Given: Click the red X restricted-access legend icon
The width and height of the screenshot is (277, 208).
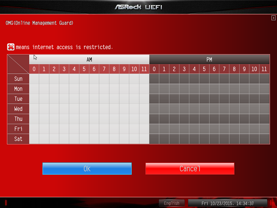Looking at the screenshot, I should 11,47.
